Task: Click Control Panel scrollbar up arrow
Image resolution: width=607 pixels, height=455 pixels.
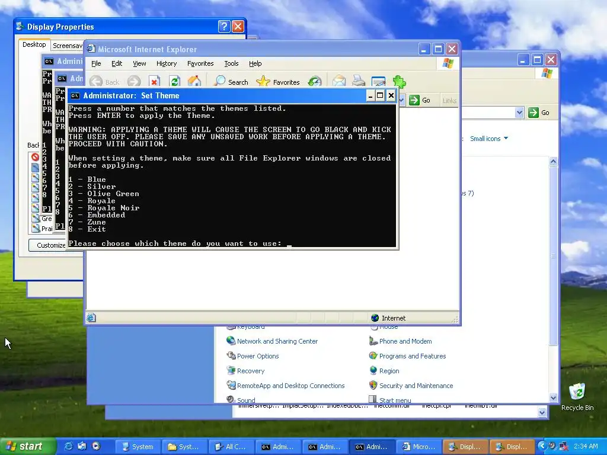Action: tap(553, 161)
